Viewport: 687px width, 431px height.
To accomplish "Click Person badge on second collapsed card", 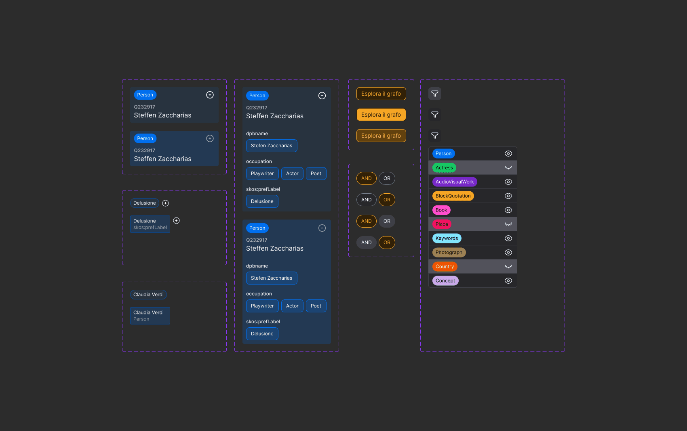I will (145, 138).
